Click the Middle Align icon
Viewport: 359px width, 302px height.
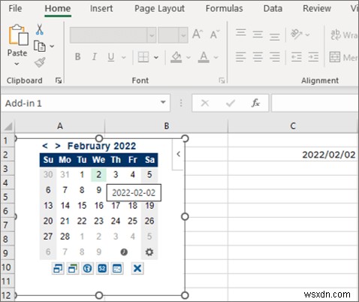(258, 34)
